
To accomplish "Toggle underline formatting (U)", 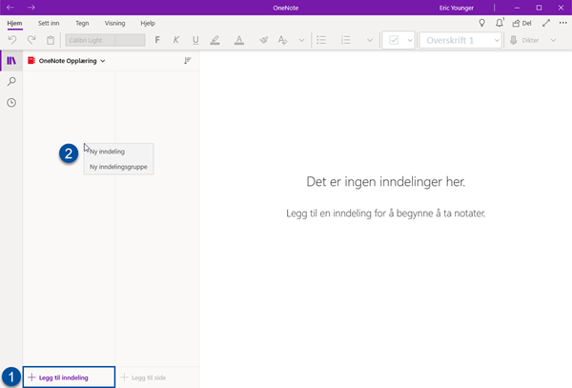I will [x=195, y=40].
